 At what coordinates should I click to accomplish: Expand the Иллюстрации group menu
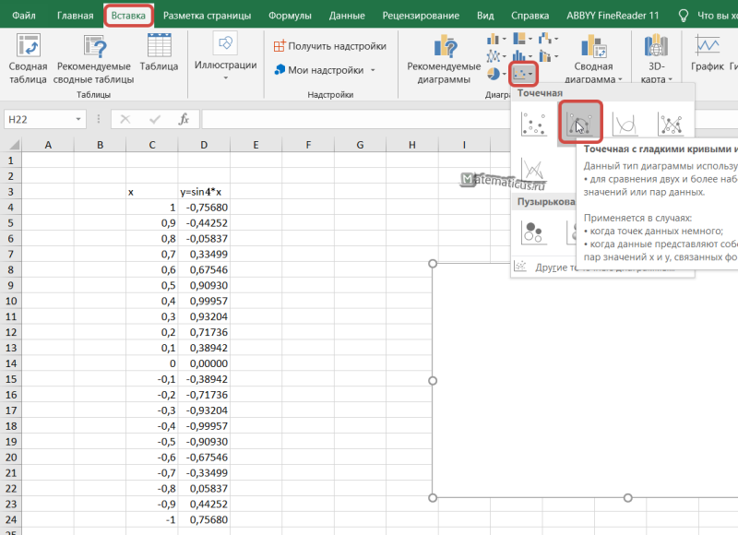click(225, 56)
